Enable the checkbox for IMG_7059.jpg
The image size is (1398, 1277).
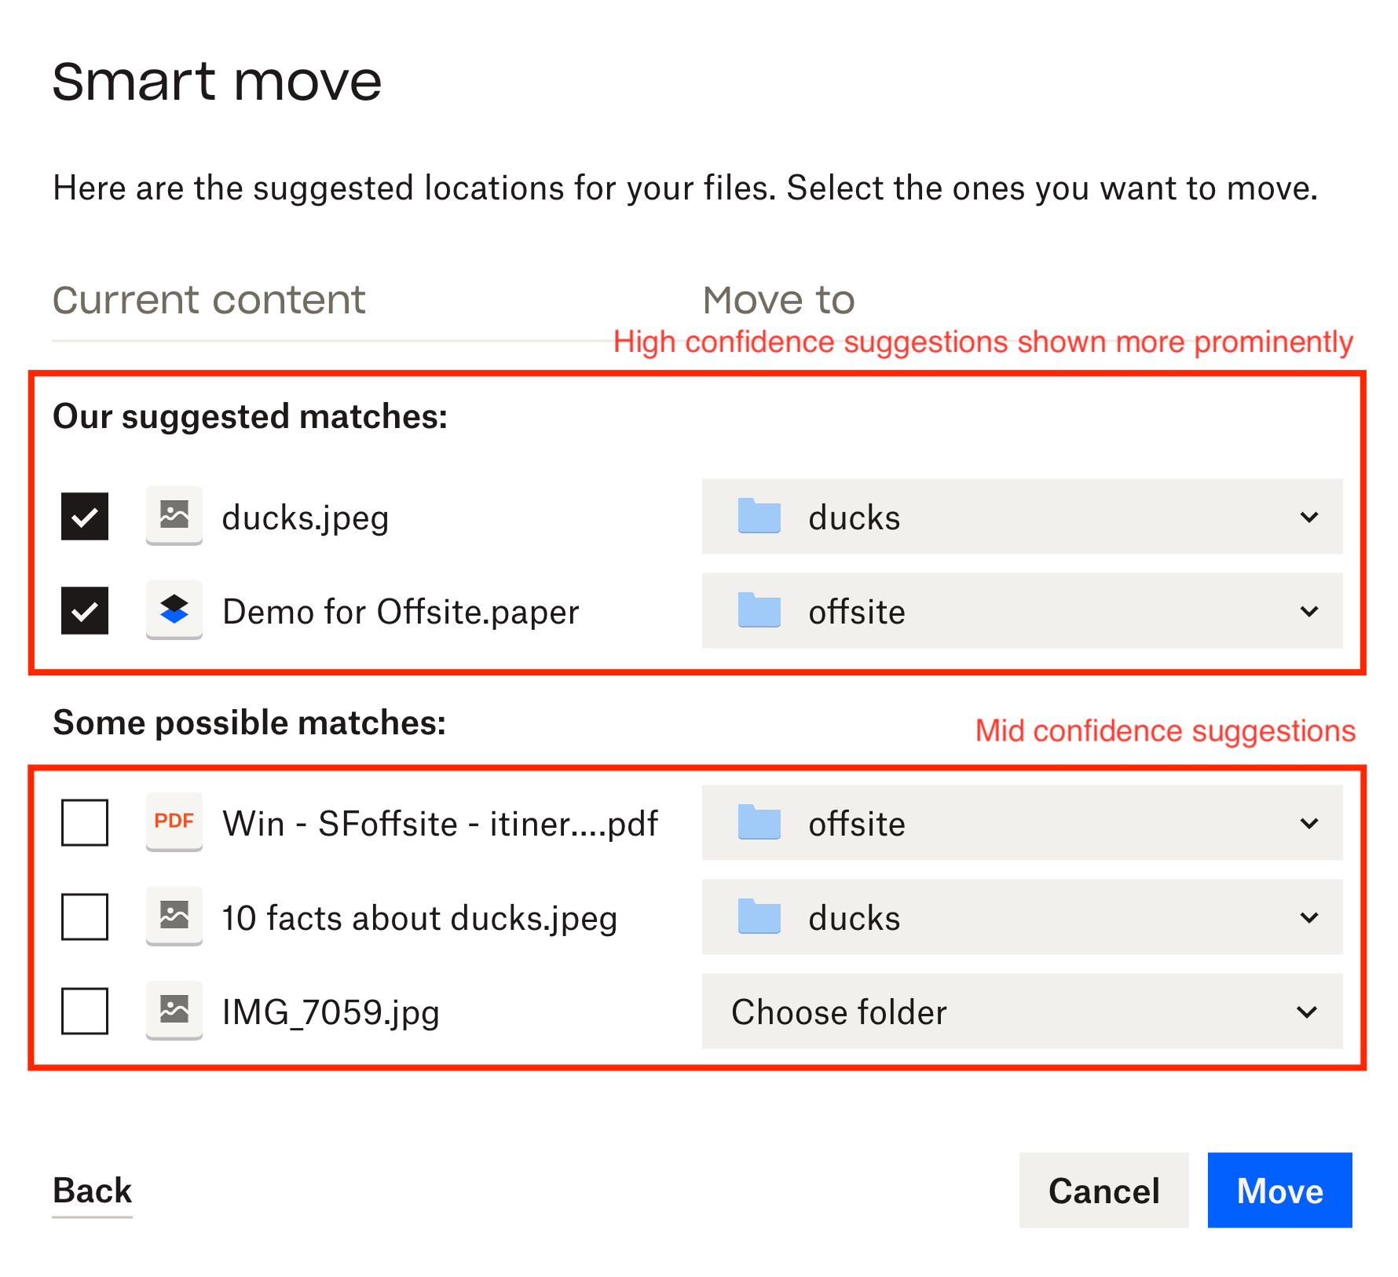(84, 1012)
